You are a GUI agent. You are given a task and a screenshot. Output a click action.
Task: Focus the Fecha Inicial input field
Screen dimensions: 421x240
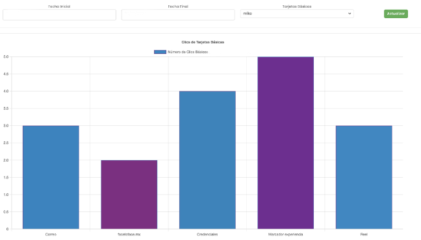(x=59, y=15)
